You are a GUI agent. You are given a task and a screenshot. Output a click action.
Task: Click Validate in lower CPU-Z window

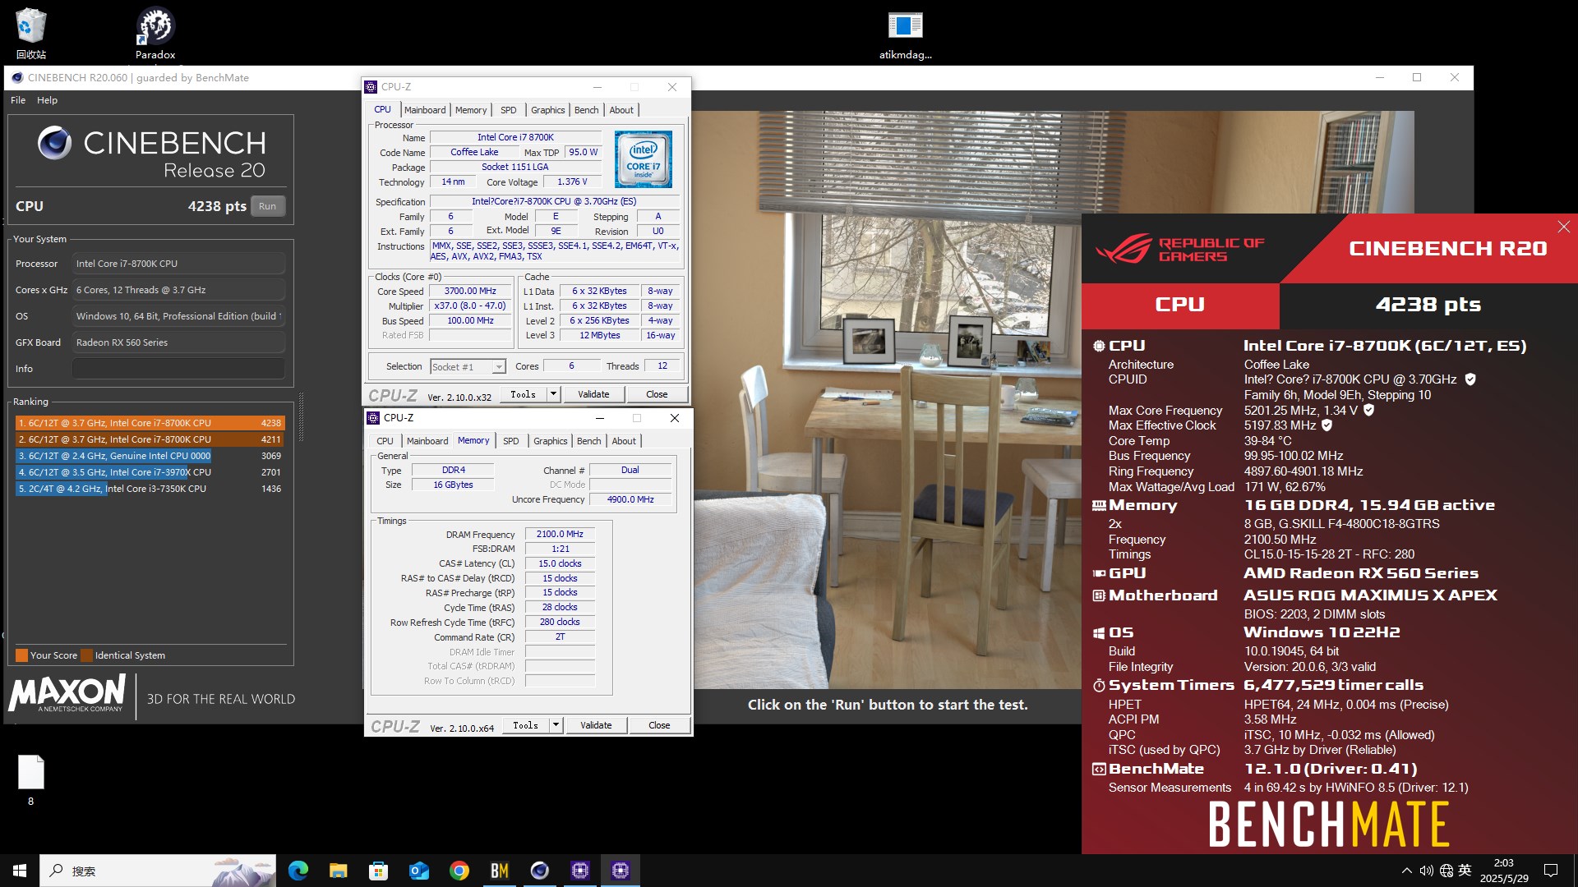(596, 725)
